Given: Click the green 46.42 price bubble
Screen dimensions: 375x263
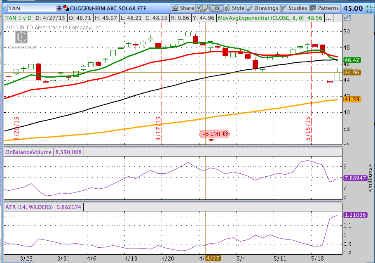Looking at the screenshot, I should tap(352, 60).
